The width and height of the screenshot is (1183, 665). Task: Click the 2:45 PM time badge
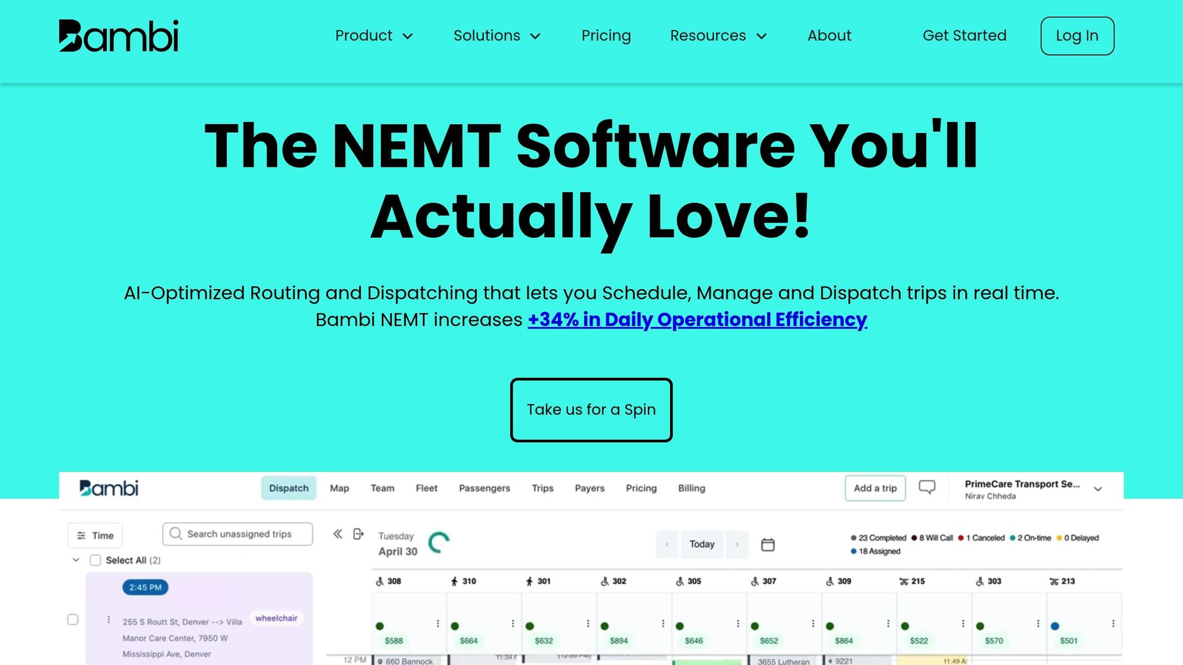(145, 588)
